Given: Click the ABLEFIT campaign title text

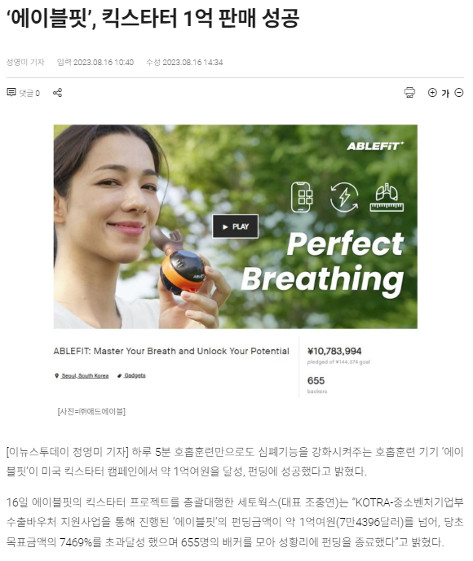Looking at the screenshot, I should click(x=171, y=351).
